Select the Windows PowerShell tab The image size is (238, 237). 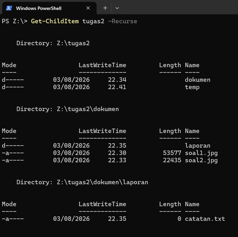pyautogui.click(x=49, y=8)
